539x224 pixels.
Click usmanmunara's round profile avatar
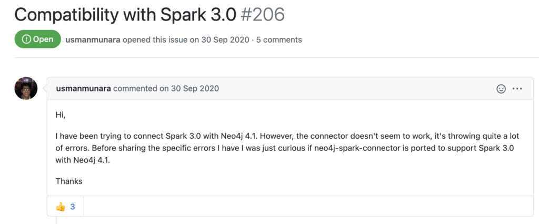pyautogui.click(x=26, y=88)
